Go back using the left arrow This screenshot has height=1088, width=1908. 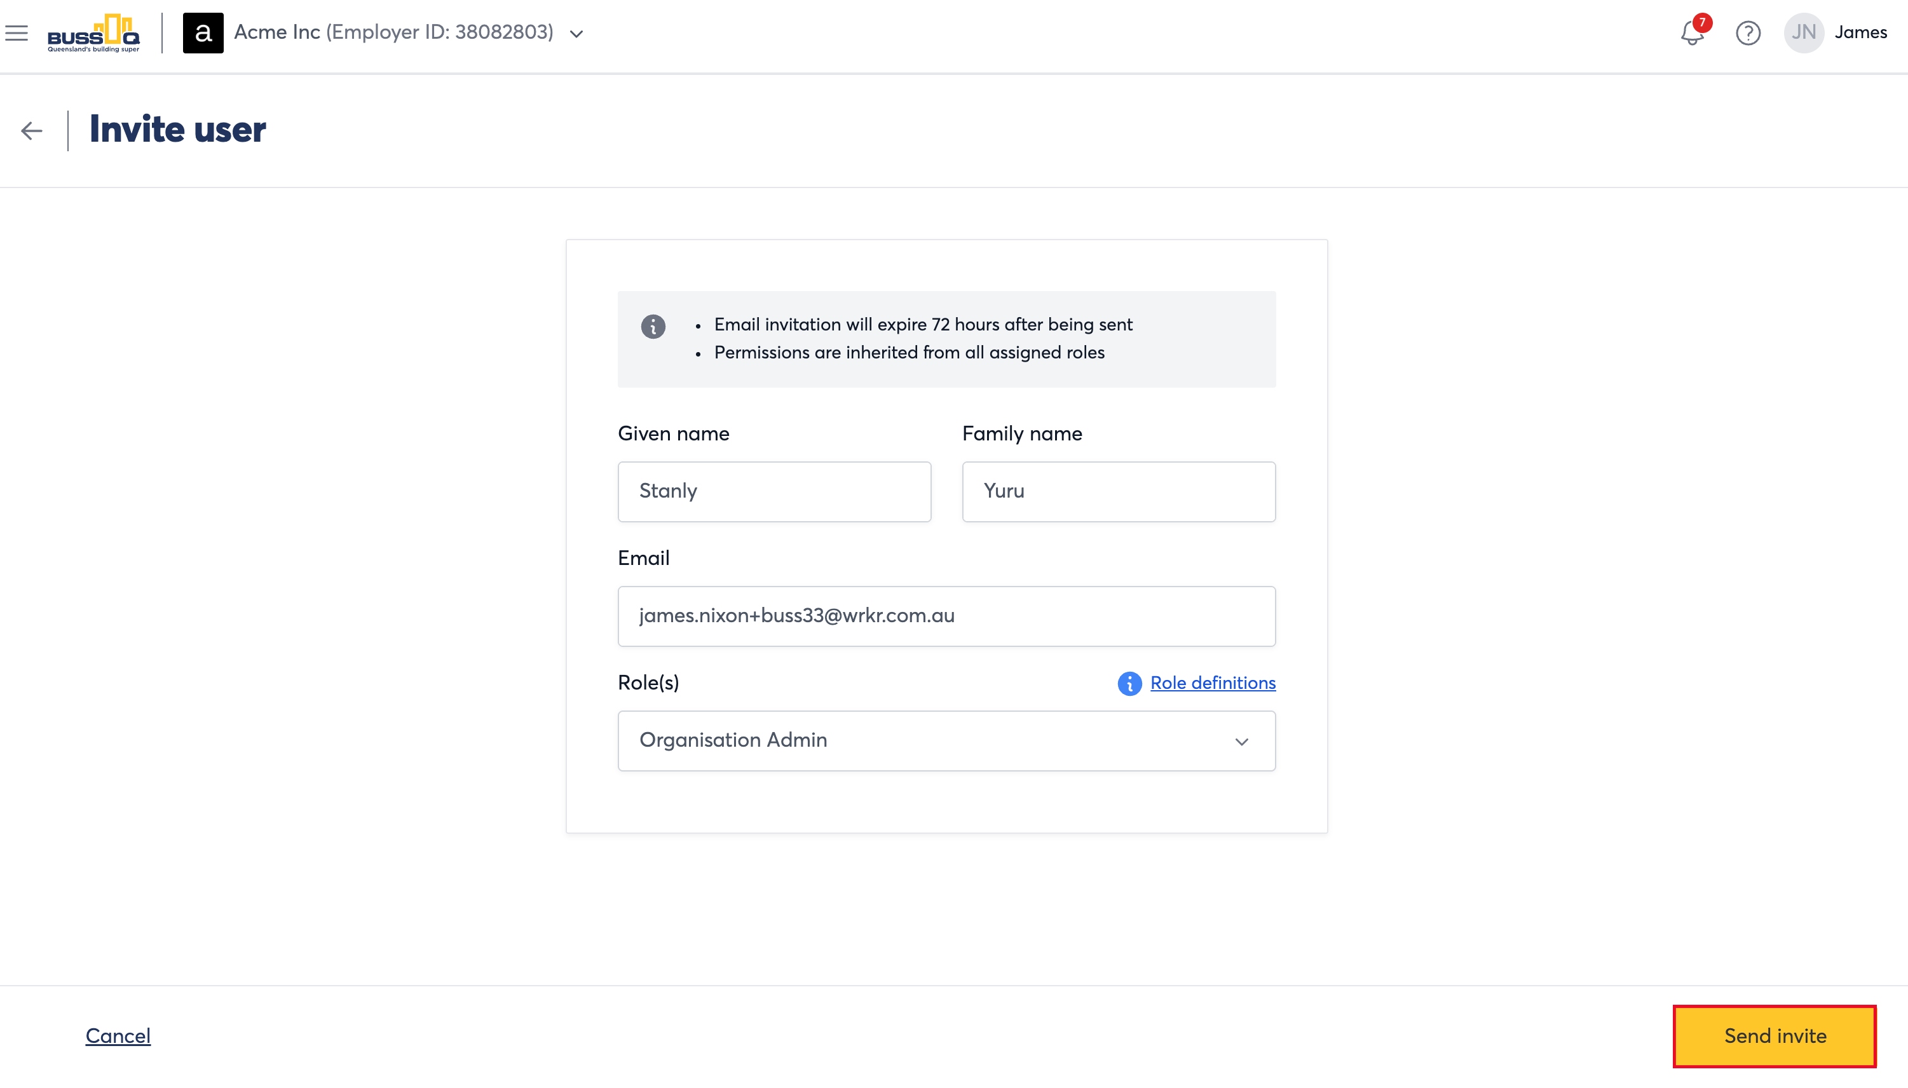(31, 131)
